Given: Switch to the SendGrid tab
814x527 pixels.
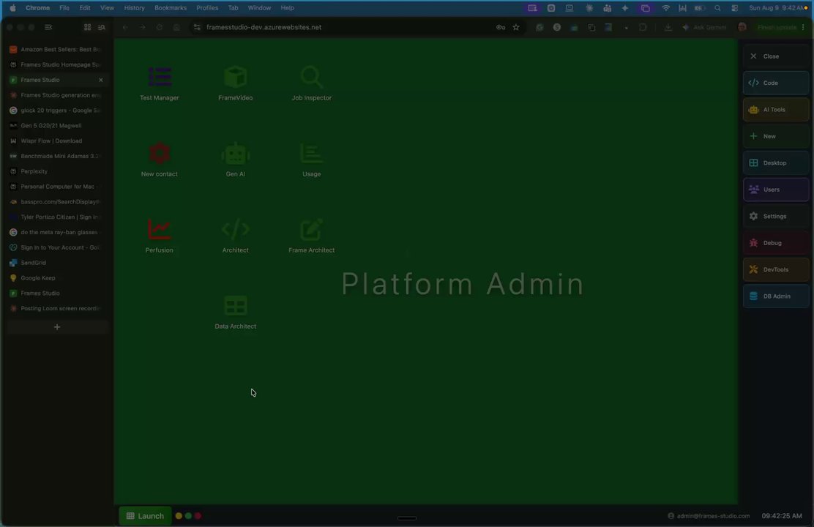Looking at the screenshot, I should 56,263.
